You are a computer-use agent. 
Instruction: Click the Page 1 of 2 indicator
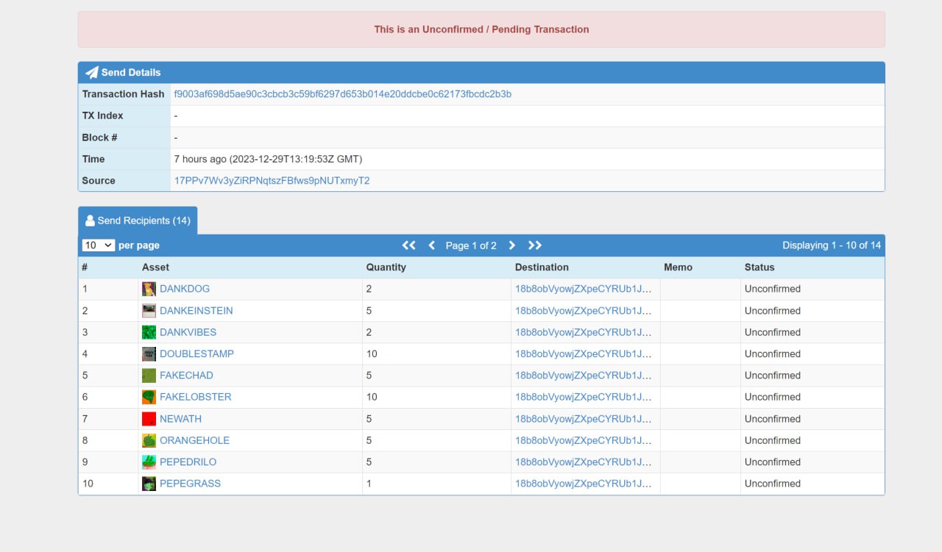[x=471, y=245]
